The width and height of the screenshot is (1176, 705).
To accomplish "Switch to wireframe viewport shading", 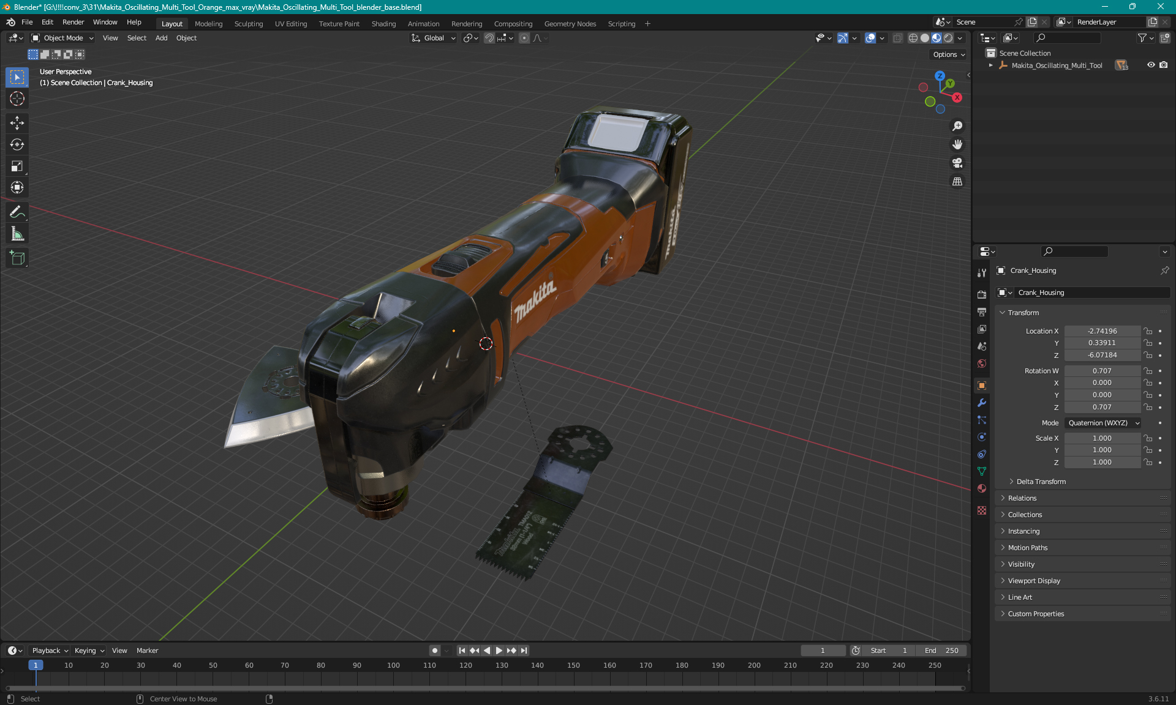I will tap(913, 38).
